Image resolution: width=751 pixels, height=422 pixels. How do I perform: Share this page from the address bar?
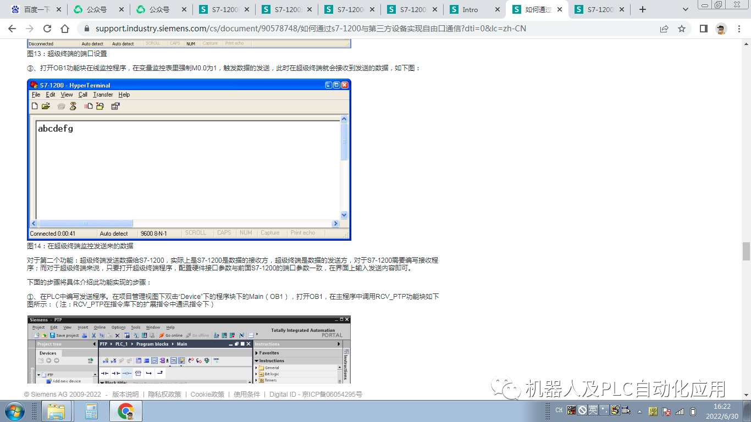[664, 29]
